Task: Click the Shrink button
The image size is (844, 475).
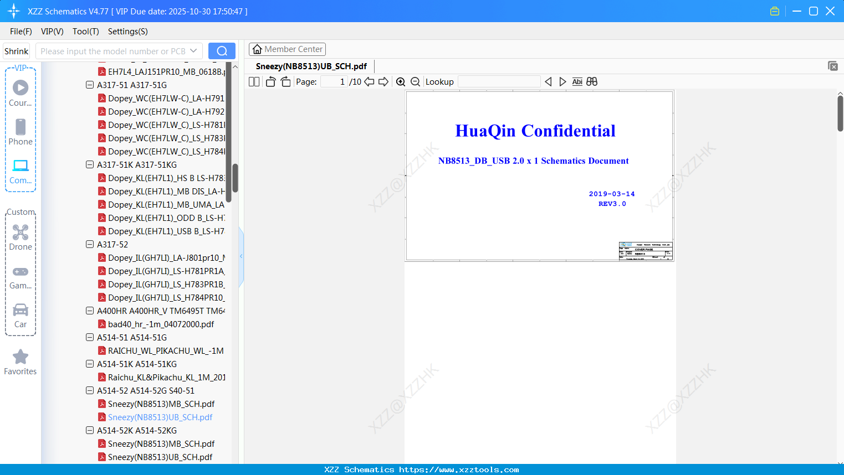Action: coord(17,51)
